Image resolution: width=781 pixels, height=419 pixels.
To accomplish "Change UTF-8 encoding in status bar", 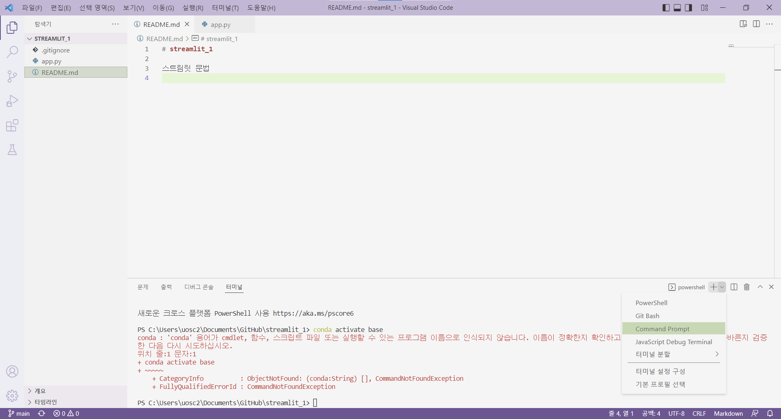I will pyautogui.click(x=676, y=413).
